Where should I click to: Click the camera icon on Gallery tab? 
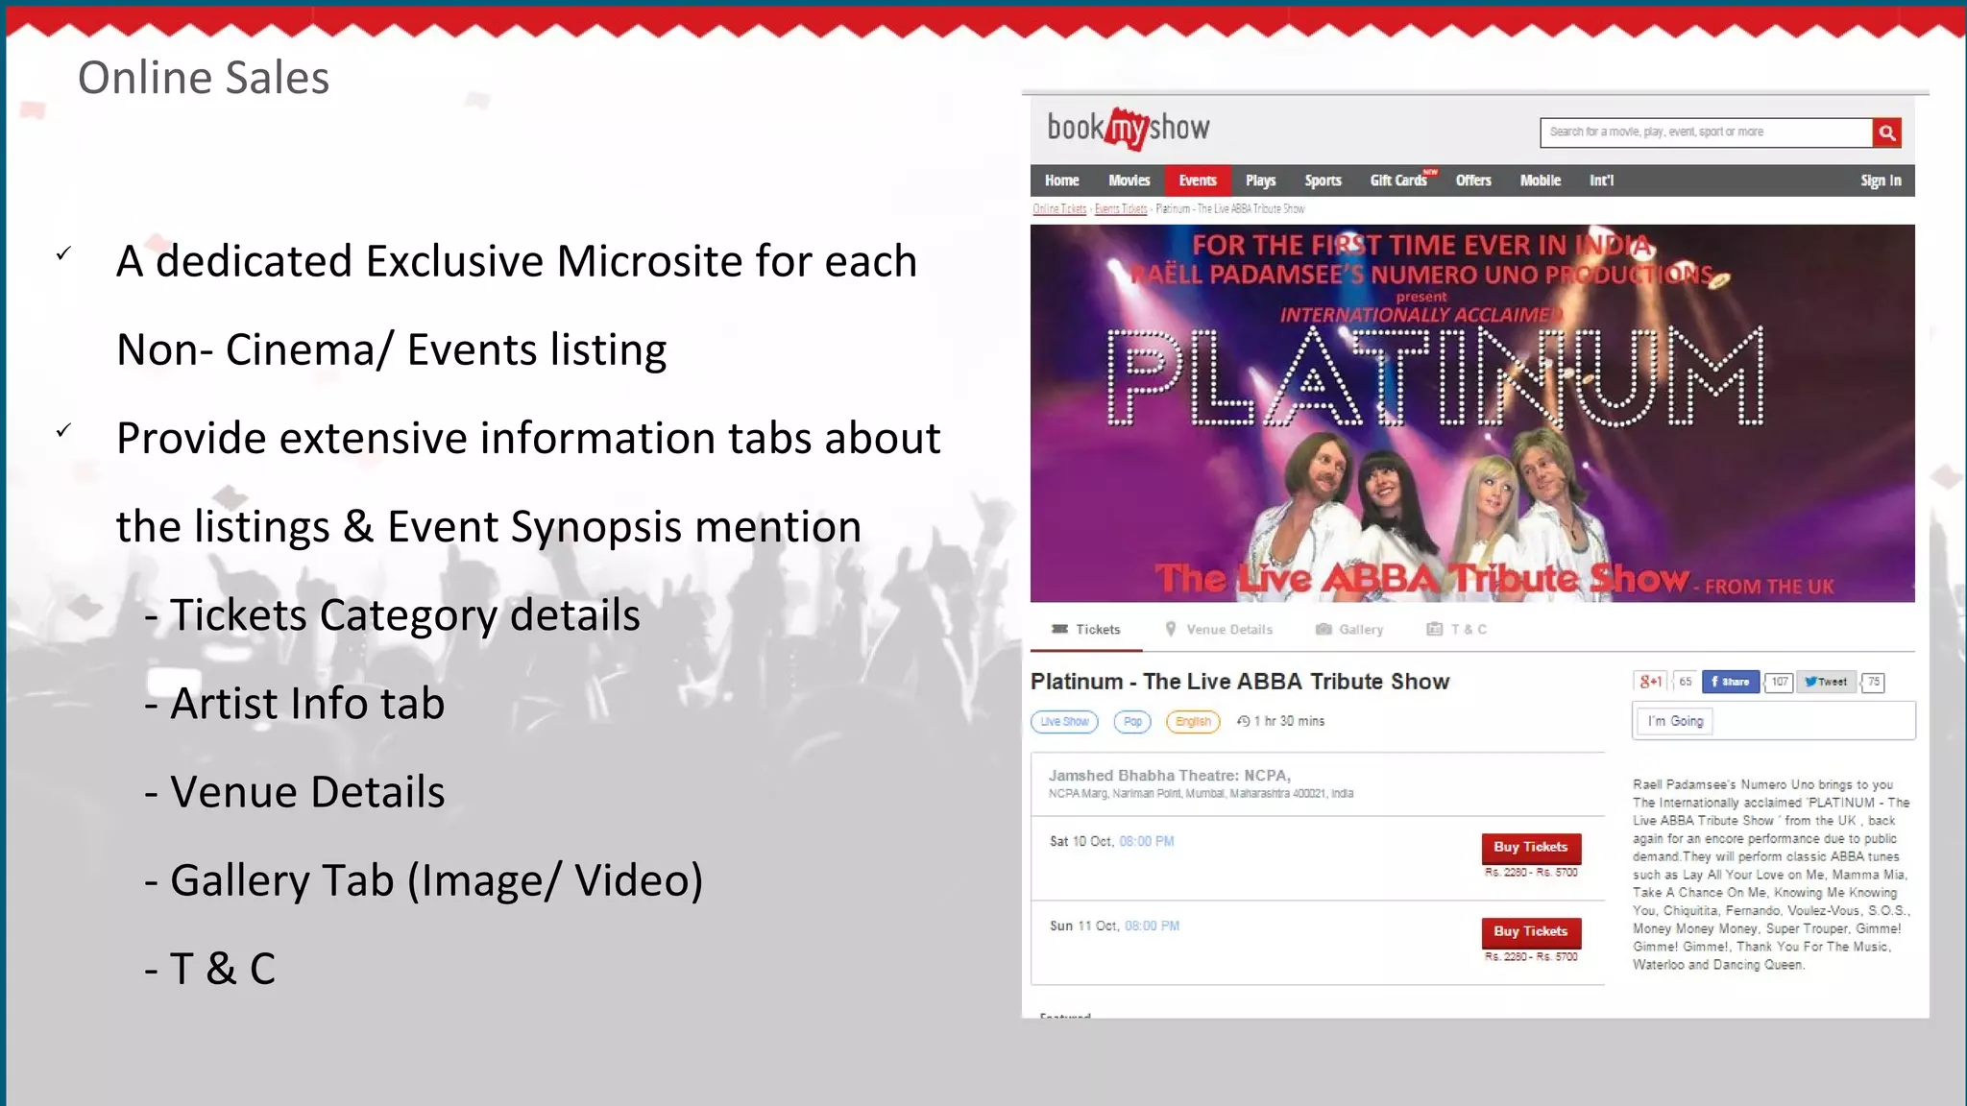[1323, 629]
